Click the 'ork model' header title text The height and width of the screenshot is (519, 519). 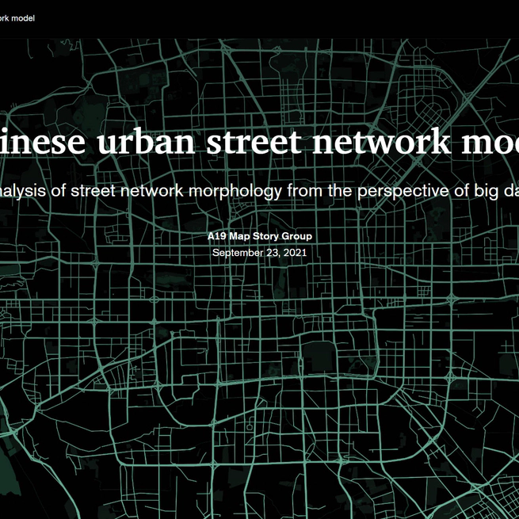point(17,18)
